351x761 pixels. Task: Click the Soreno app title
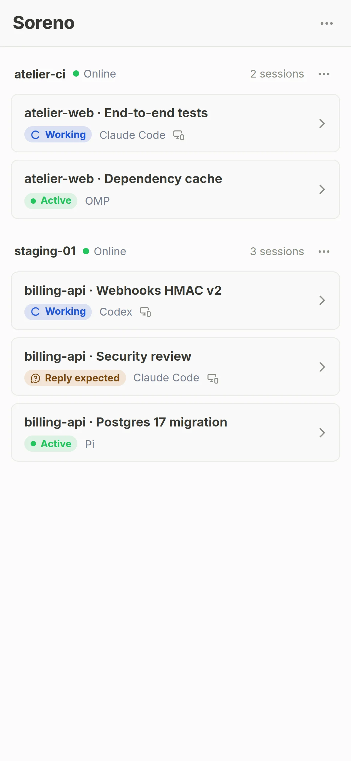click(44, 23)
